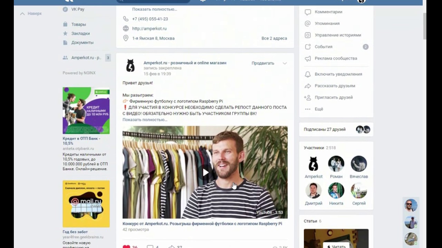Click the Продвигать promote button
The image size is (442, 248).
(x=263, y=63)
